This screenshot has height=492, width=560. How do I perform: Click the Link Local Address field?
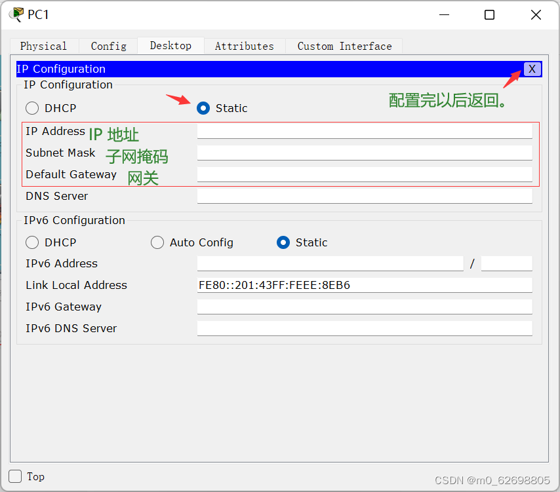pos(365,285)
